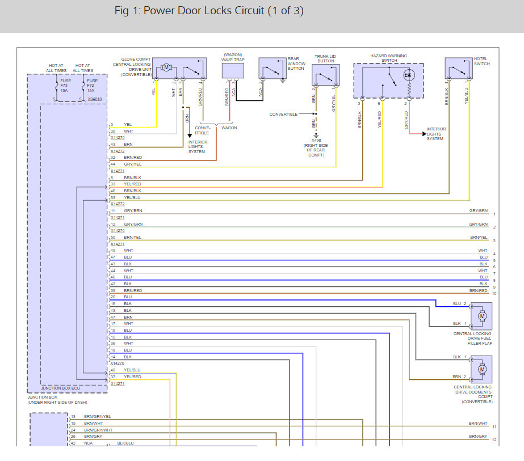Click the GRY/RED wire label under hazard switch
Image resolution: width=524 pixels, height=461 pixels.
(406, 120)
